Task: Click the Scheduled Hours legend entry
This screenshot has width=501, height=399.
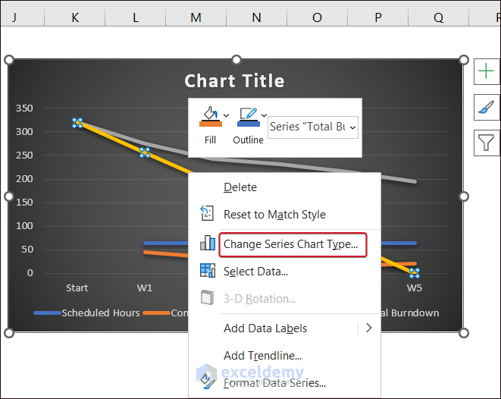Action: [x=100, y=313]
